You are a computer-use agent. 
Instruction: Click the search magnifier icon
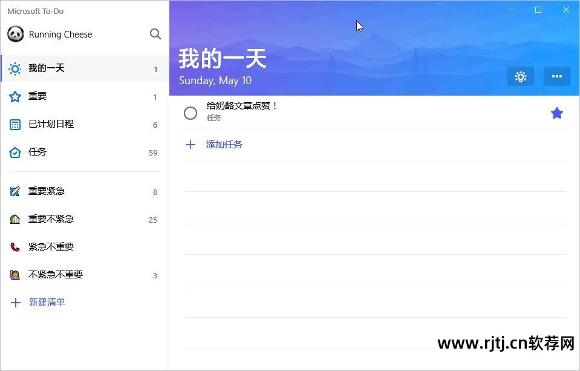point(155,34)
